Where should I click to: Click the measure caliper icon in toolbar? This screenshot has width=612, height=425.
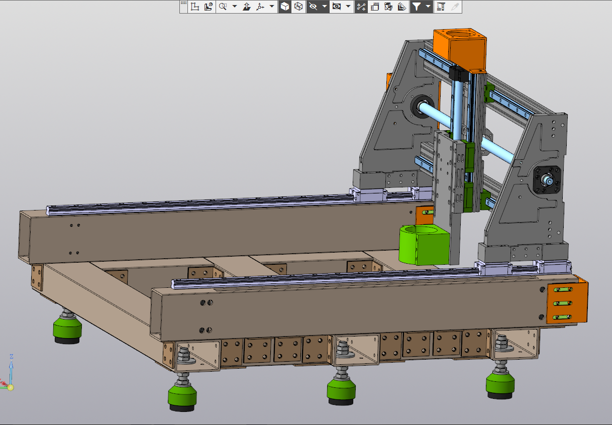pos(441,7)
